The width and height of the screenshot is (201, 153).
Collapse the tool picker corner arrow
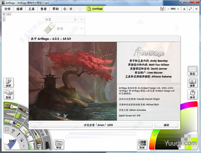point(6,147)
